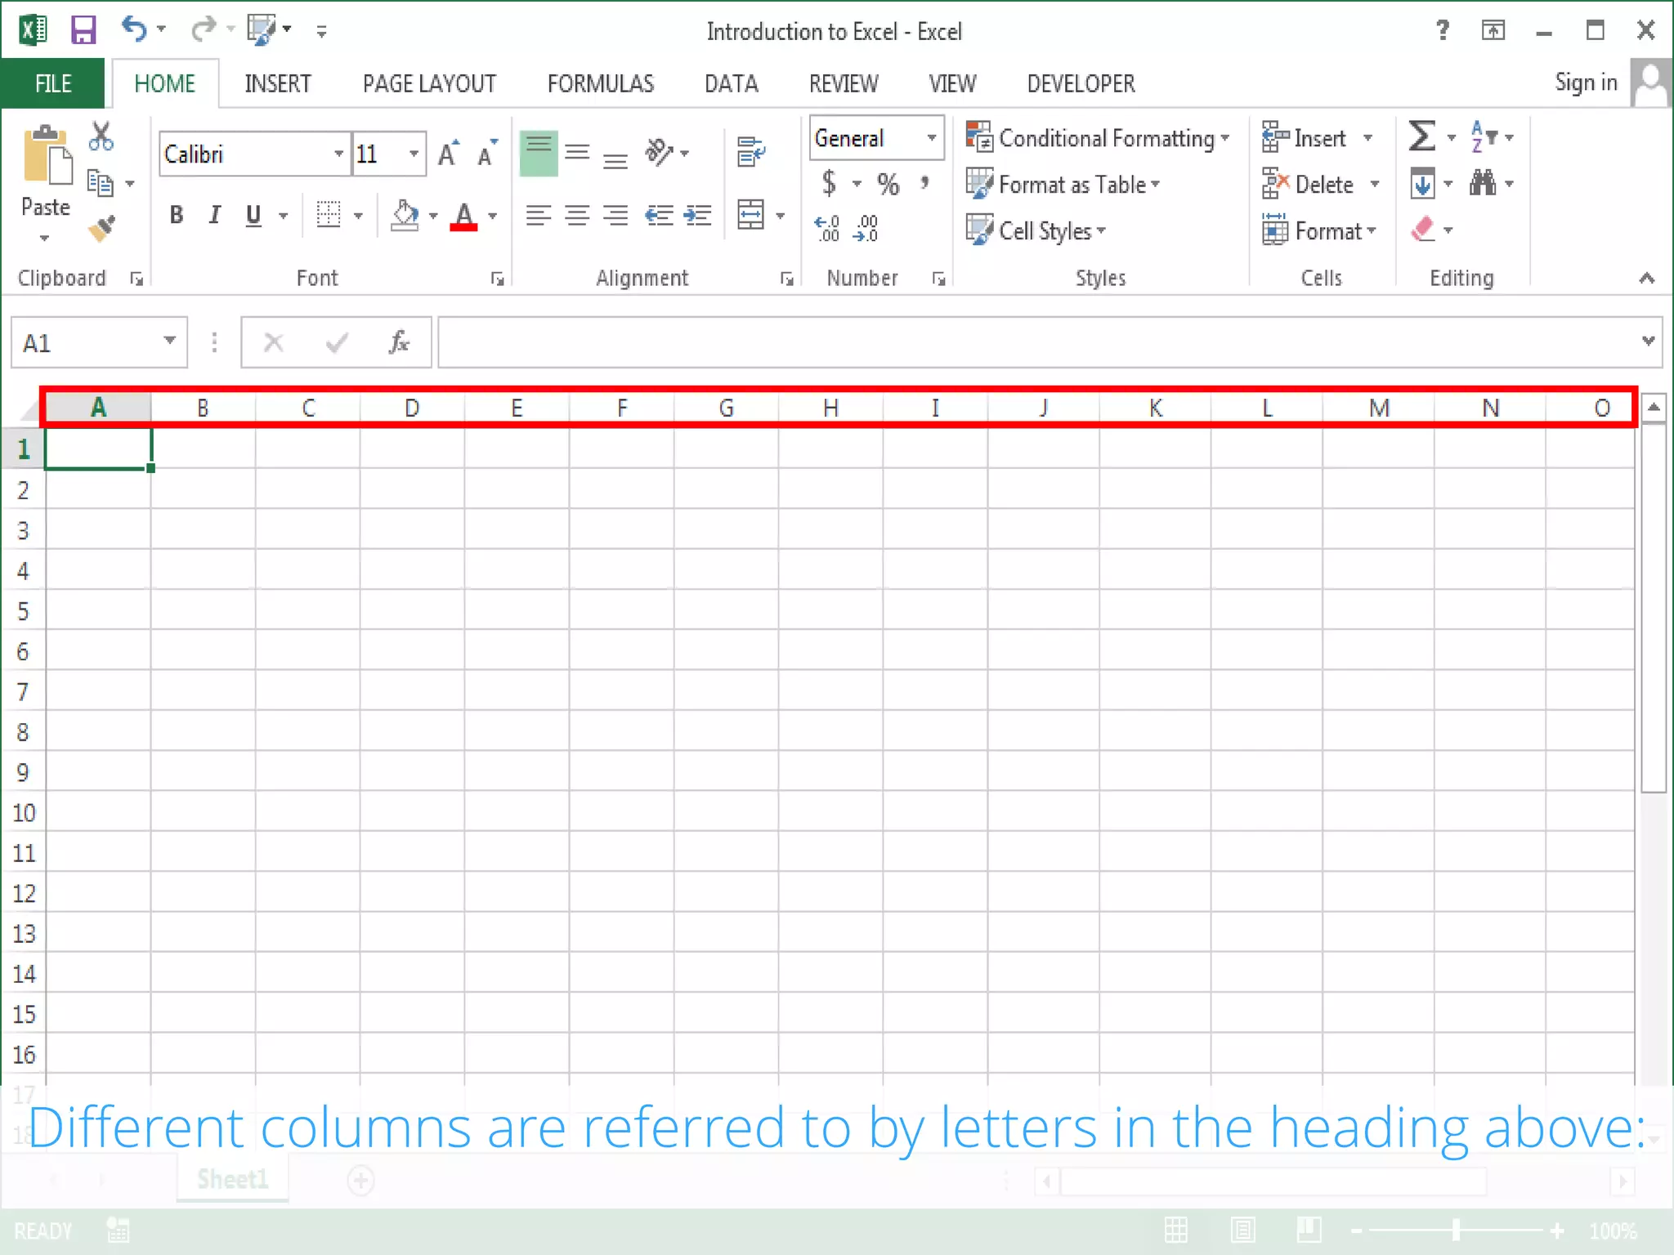Apply Comma style
Image resolution: width=1674 pixels, height=1255 pixels.
coord(924,182)
